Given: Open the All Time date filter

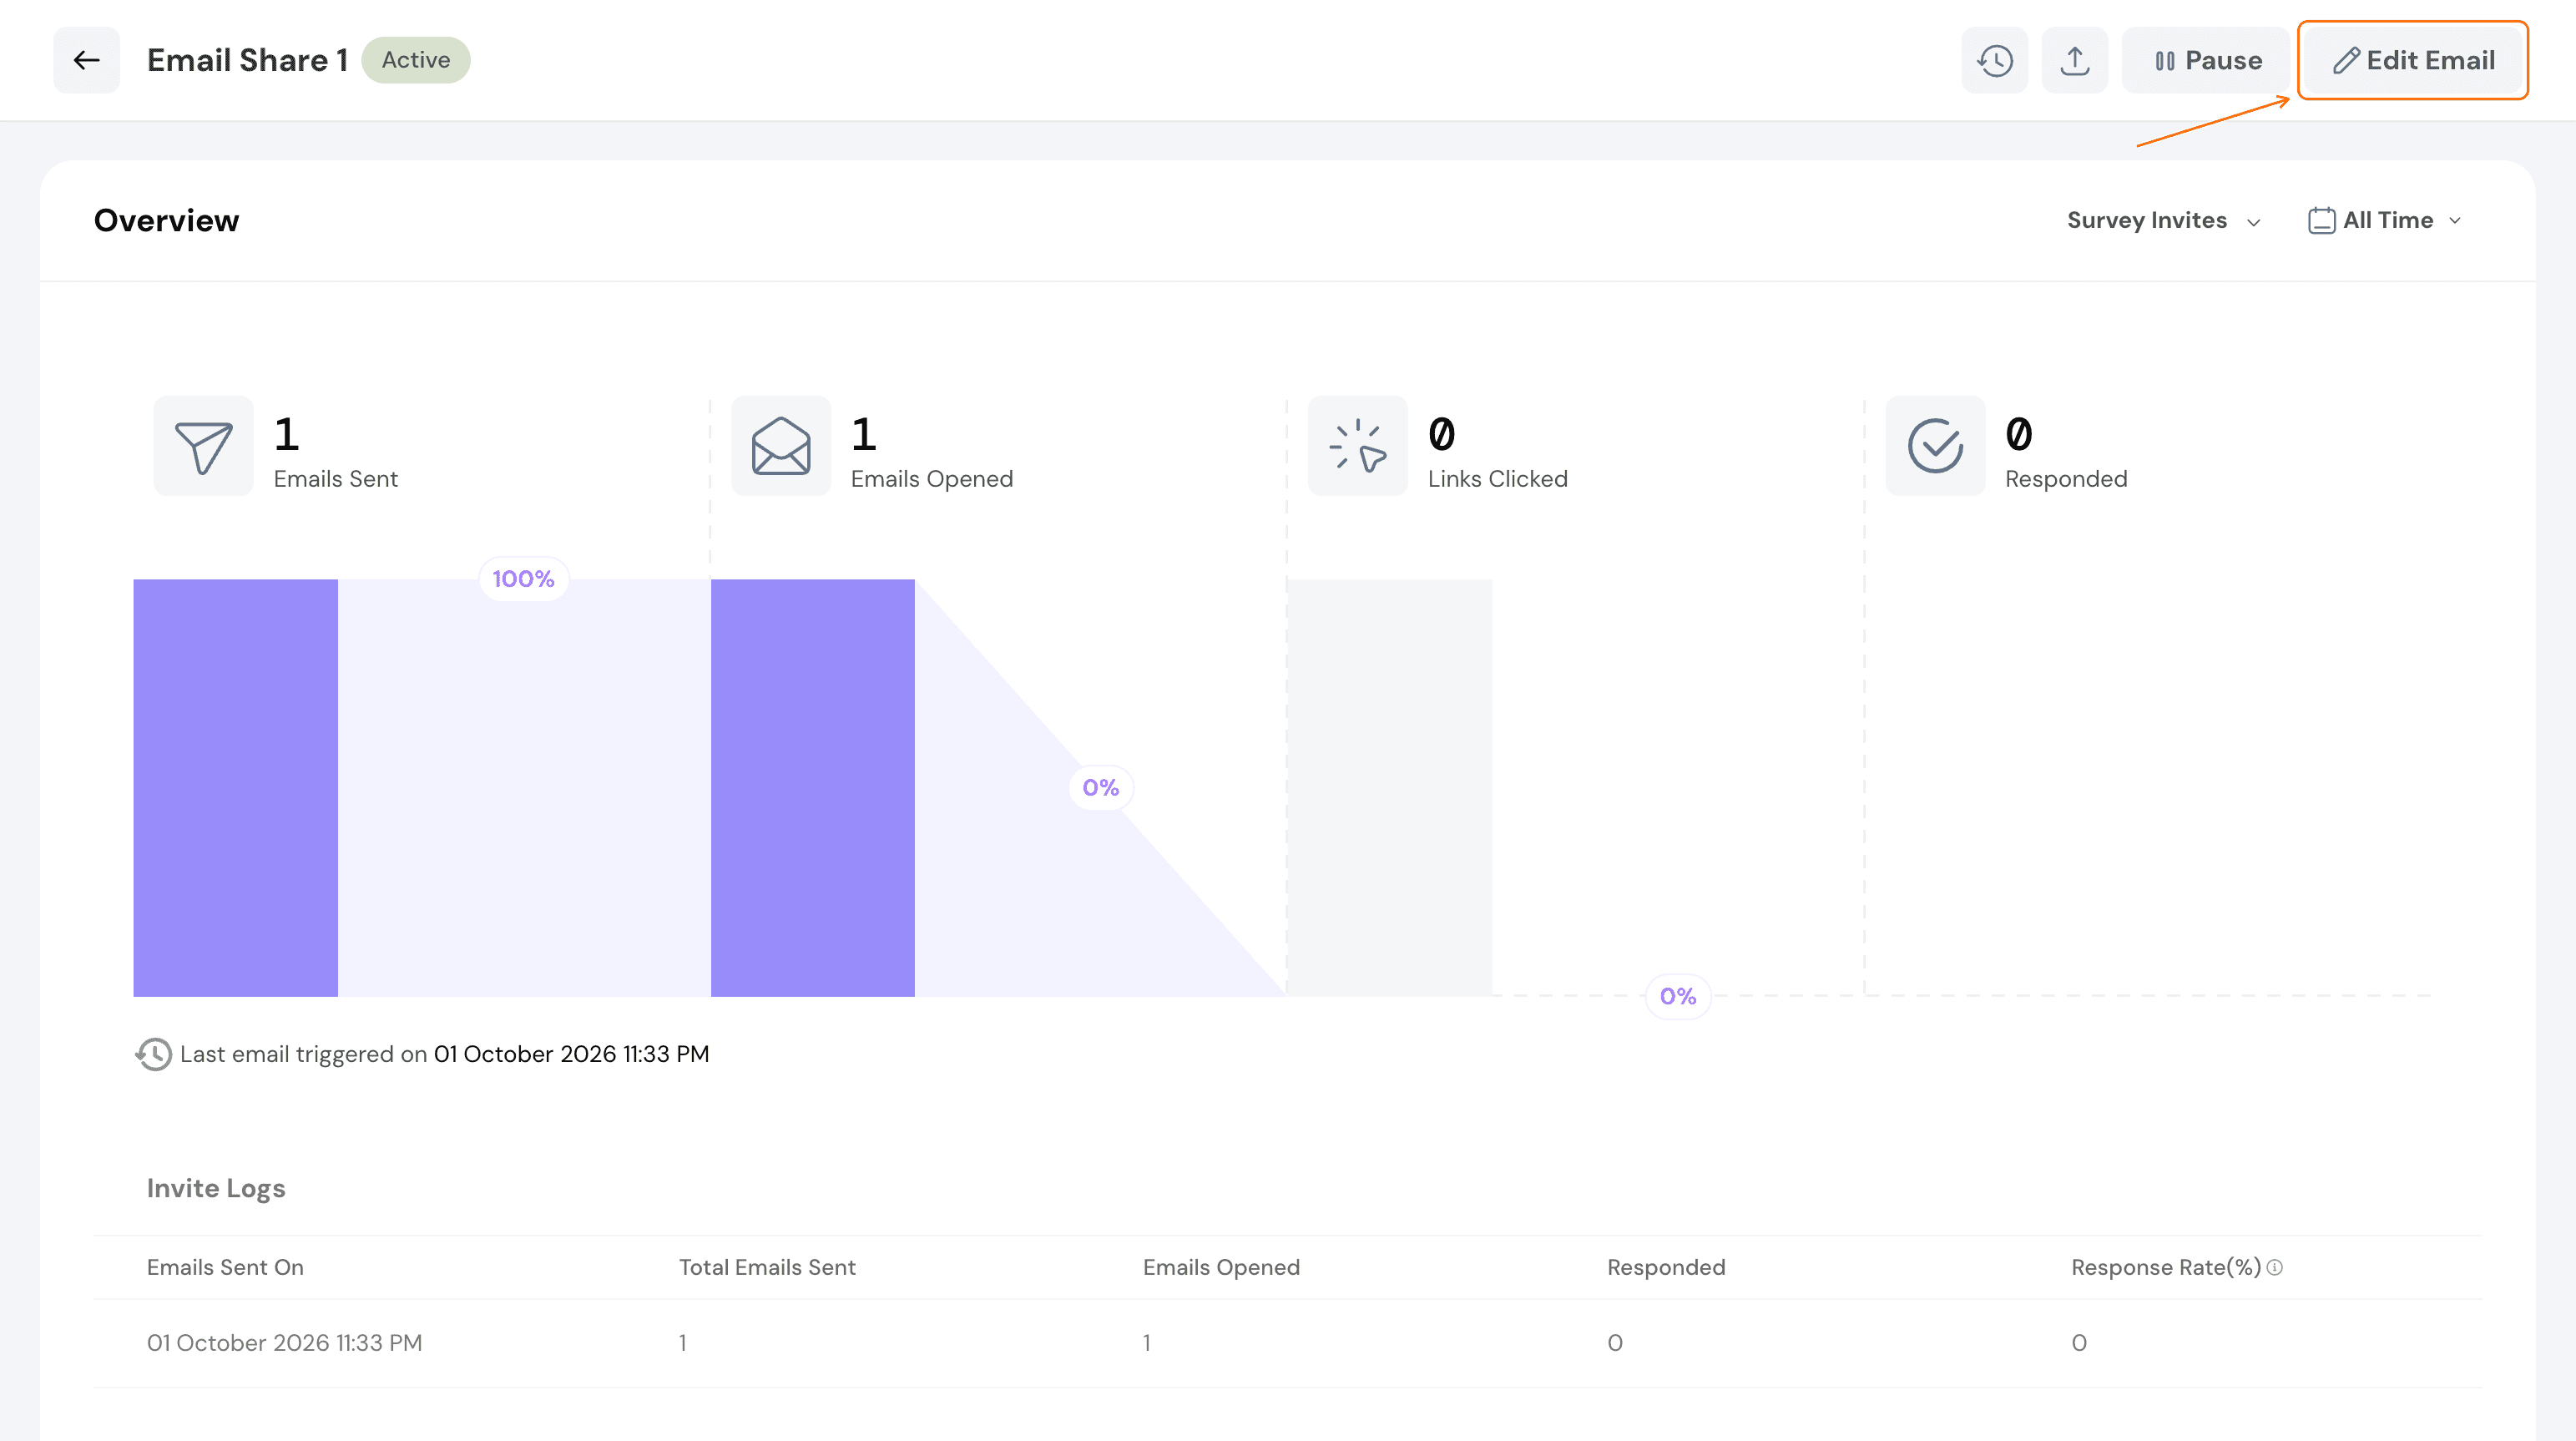Looking at the screenshot, I should [x=2386, y=220].
